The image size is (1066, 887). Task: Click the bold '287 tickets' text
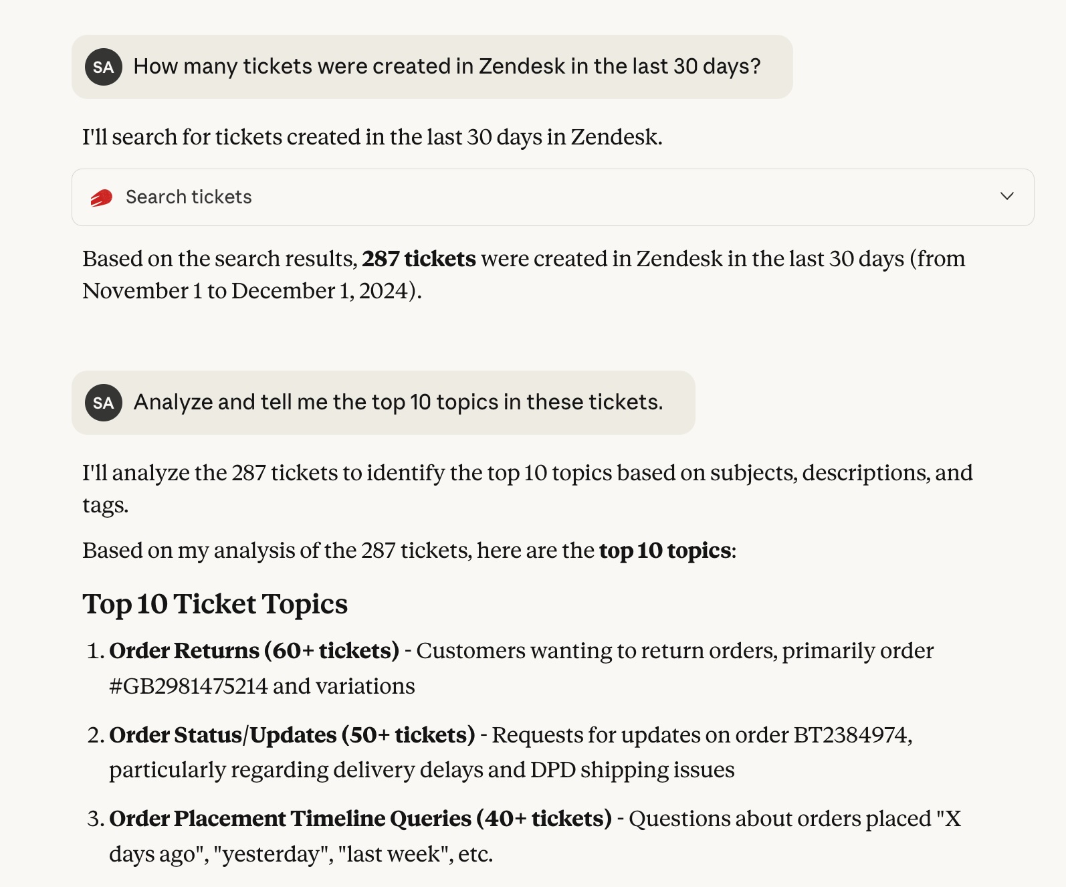tap(419, 259)
